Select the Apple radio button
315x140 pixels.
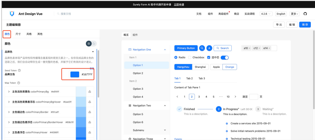216,67
